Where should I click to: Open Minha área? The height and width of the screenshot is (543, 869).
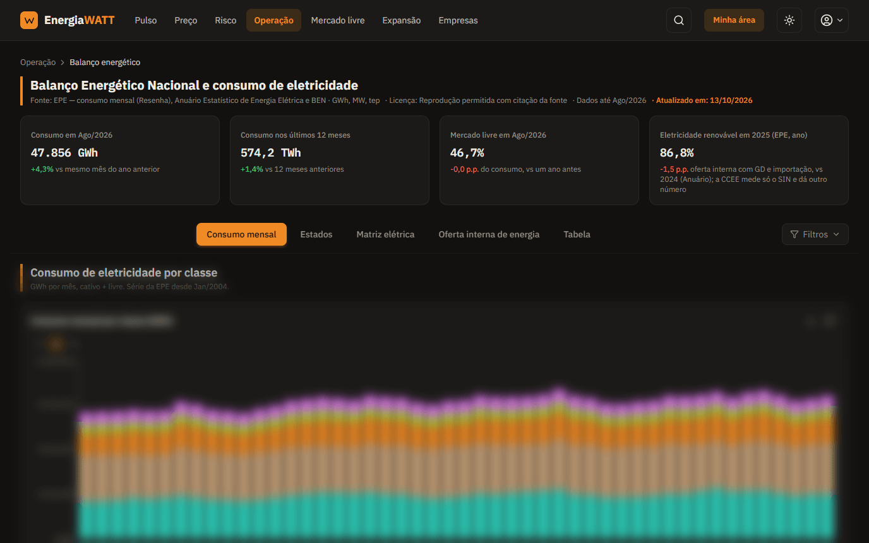coord(734,20)
